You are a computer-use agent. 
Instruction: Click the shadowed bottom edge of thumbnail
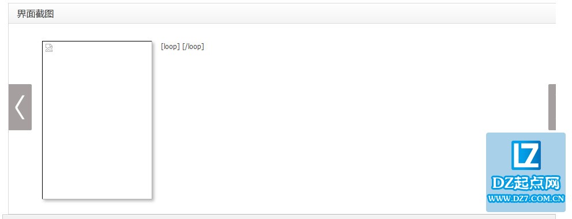coord(98,200)
